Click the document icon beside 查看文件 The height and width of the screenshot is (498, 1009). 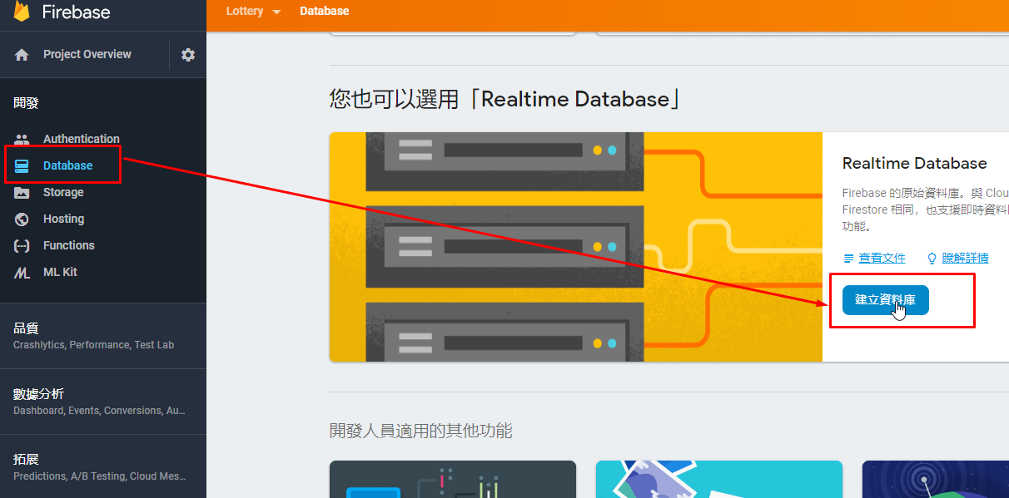click(x=848, y=258)
